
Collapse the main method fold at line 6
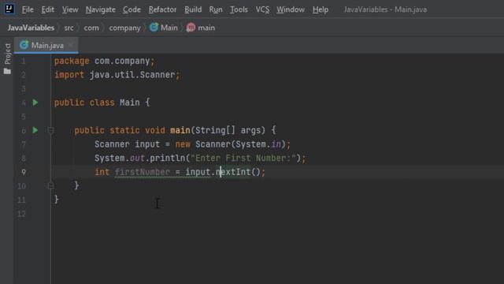50,130
